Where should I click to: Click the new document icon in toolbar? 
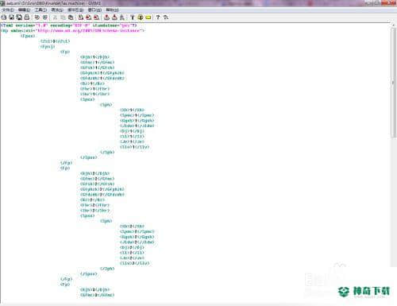(4, 17)
